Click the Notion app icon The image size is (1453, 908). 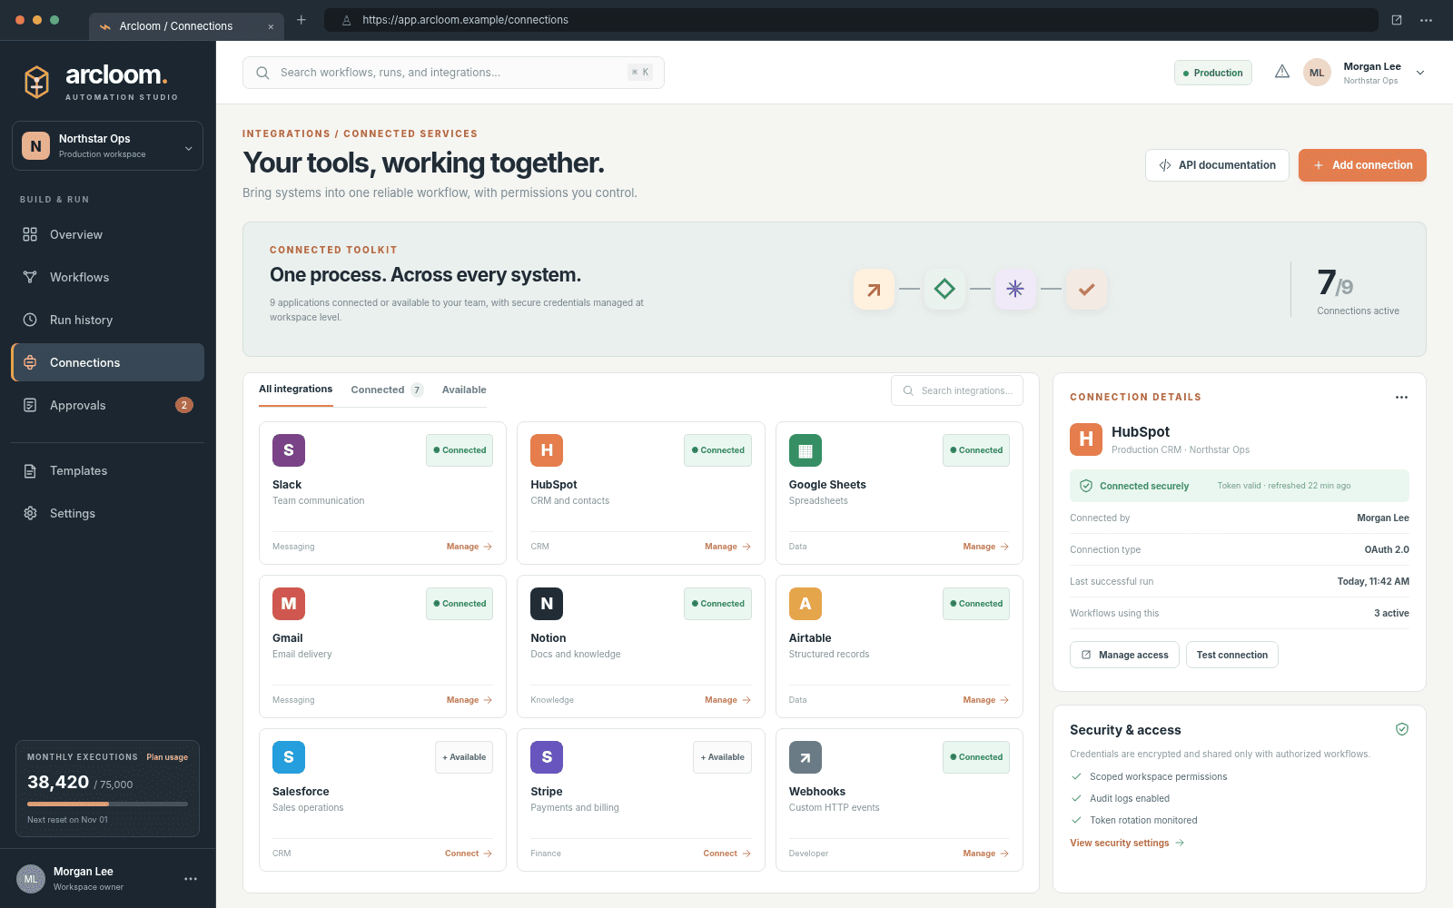coord(547,604)
